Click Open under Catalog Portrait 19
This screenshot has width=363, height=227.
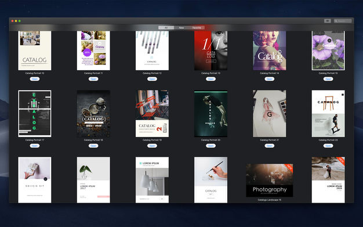pos(152,146)
